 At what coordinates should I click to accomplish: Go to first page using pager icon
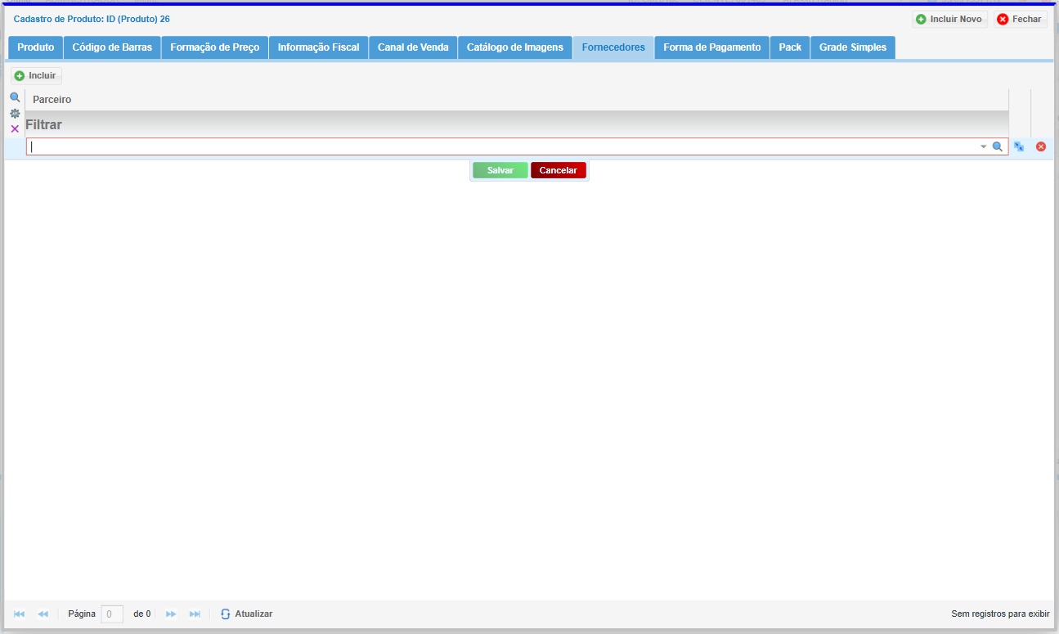[x=20, y=614]
